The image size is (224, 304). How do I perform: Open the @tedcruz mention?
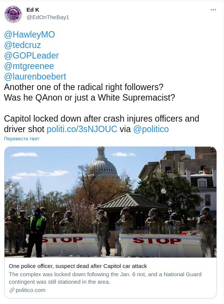(22, 45)
